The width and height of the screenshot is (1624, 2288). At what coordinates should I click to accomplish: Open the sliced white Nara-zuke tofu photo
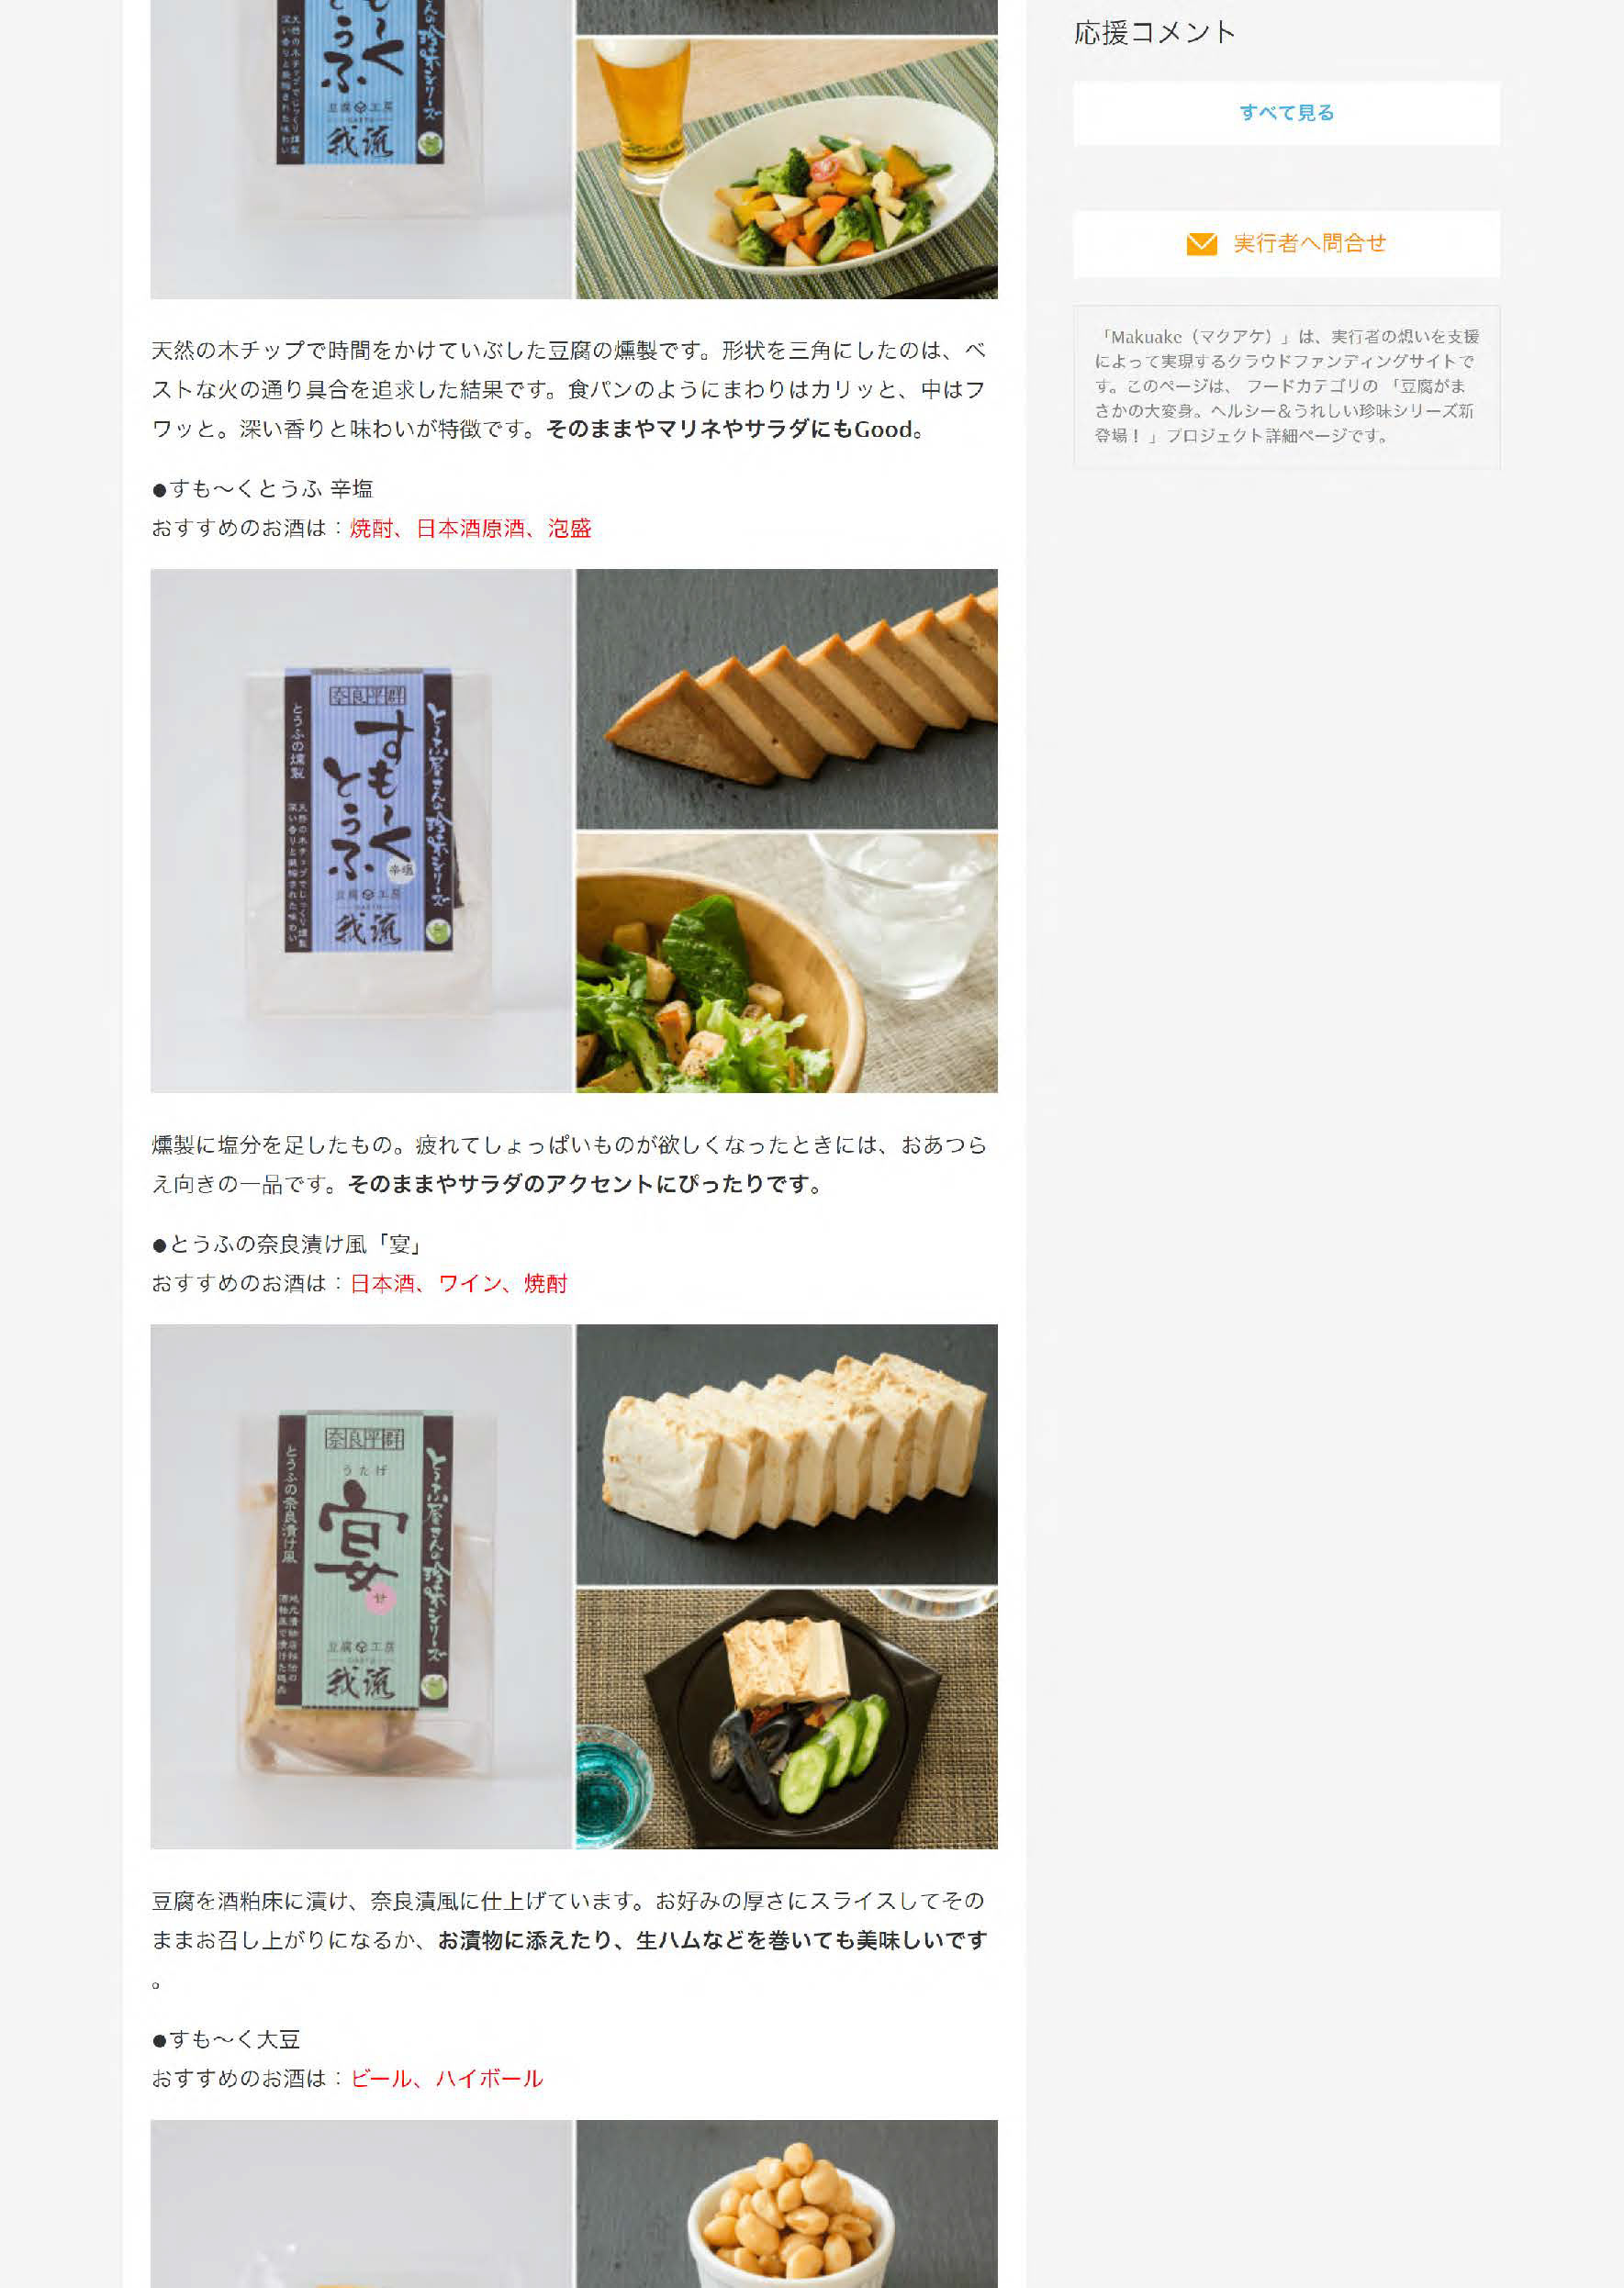[786, 1455]
